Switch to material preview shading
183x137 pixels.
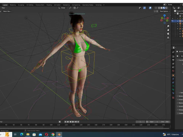164,8
